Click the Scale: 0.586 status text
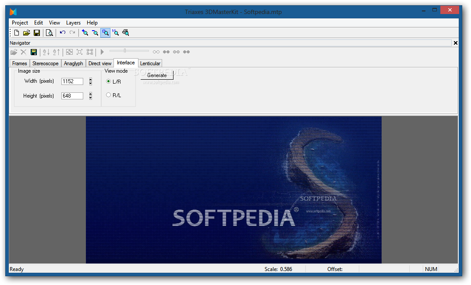 (x=278, y=269)
